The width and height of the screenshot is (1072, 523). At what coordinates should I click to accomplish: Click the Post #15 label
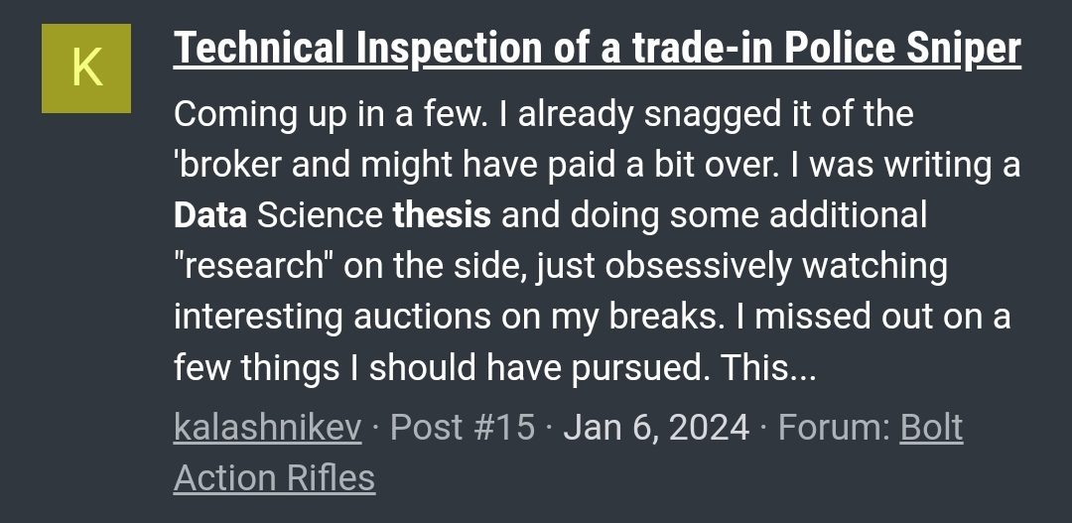(x=463, y=428)
